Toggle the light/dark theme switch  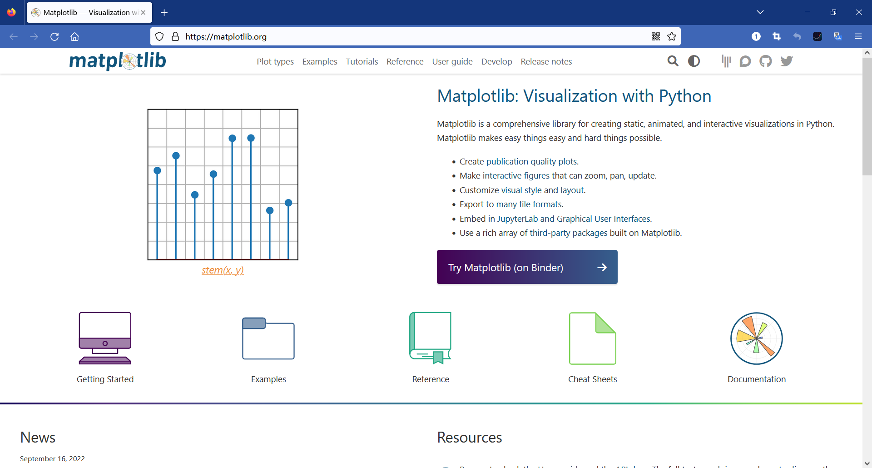[694, 61]
